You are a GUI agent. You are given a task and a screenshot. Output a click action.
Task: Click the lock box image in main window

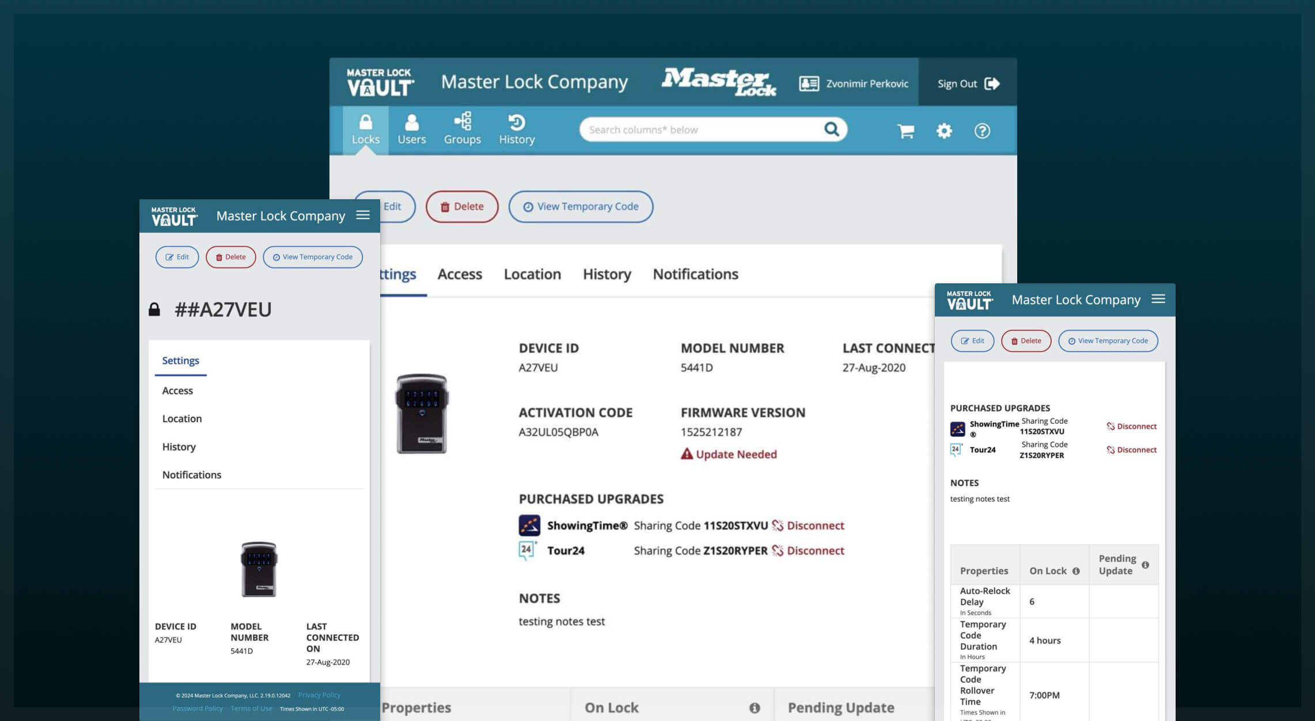point(422,413)
